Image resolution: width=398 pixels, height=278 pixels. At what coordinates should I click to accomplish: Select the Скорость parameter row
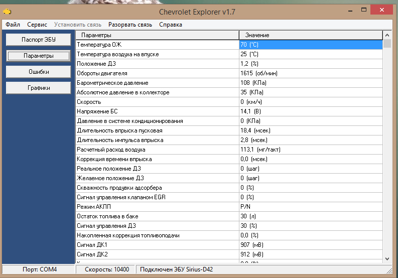pyautogui.click(x=229, y=102)
